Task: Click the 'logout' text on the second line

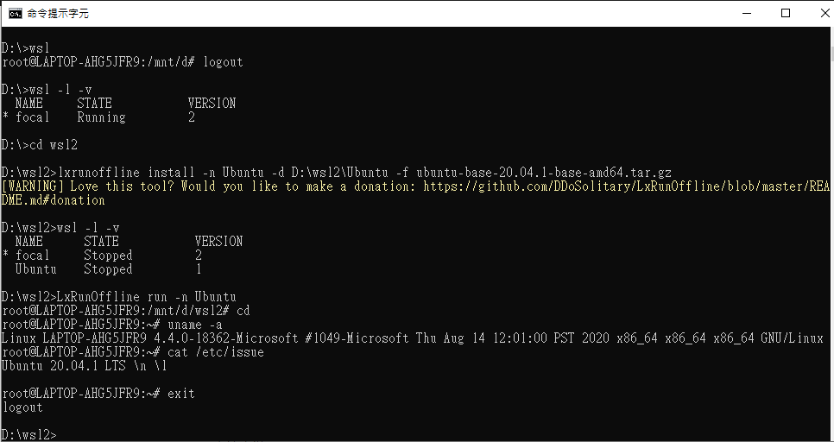Action: pos(223,62)
